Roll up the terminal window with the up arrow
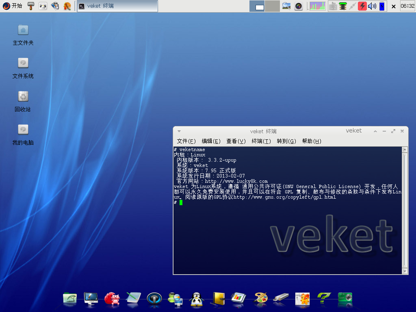The image size is (416, 312). point(375,131)
